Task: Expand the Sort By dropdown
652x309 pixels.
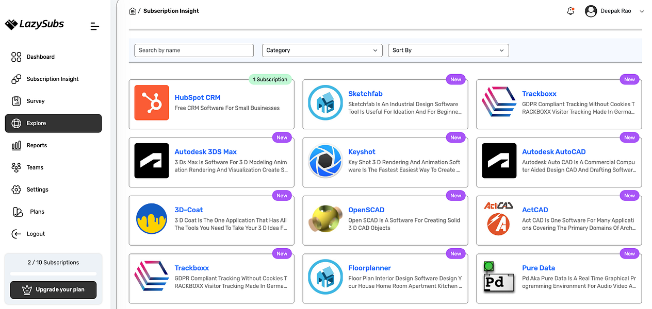Action: click(448, 50)
